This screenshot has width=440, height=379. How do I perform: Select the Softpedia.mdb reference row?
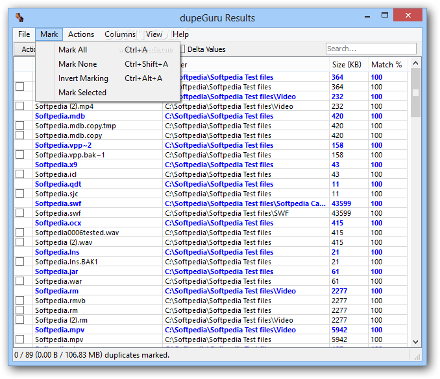tap(210, 116)
